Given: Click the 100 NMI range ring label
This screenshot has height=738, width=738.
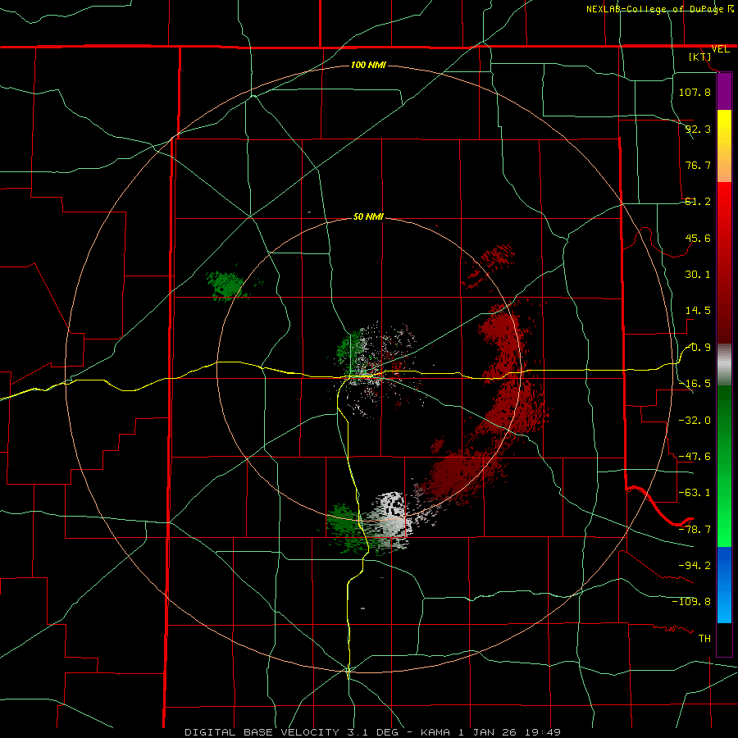Looking at the screenshot, I should [x=368, y=65].
